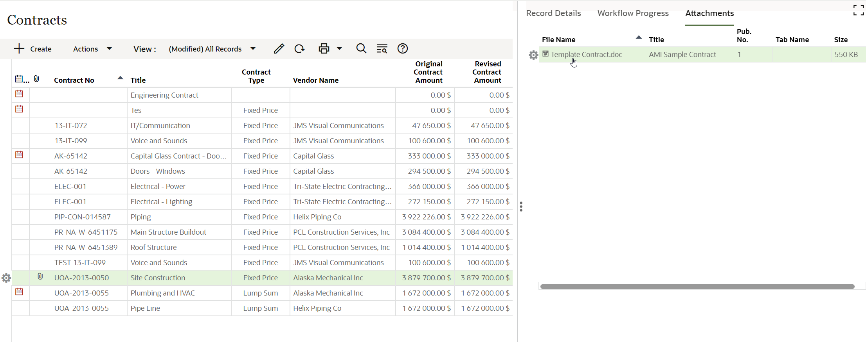Switch to the Workflow Progress tab
The image size is (866, 342).
(633, 13)
